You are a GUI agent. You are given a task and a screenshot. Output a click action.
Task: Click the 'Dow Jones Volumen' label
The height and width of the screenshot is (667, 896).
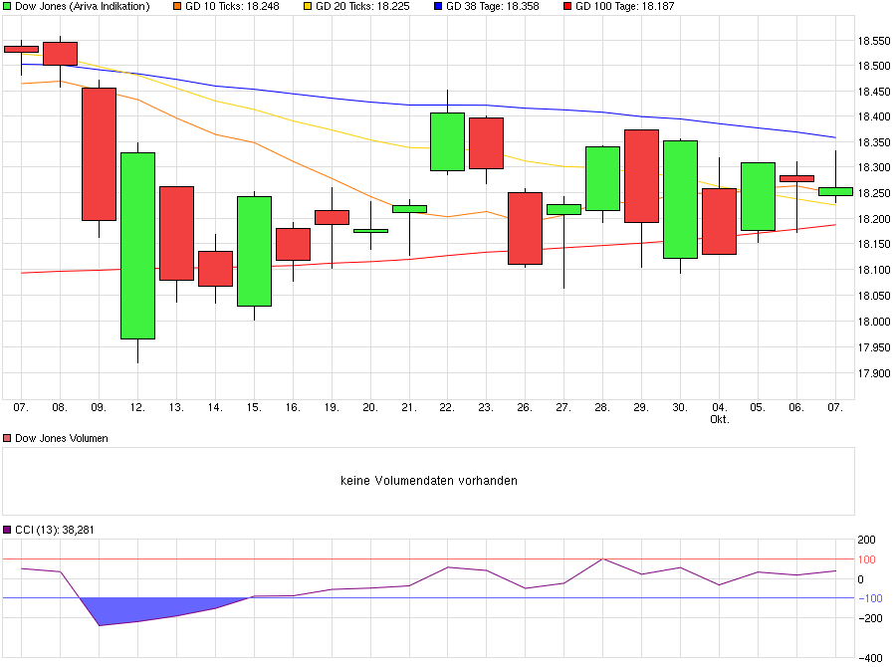click(61, 438)
